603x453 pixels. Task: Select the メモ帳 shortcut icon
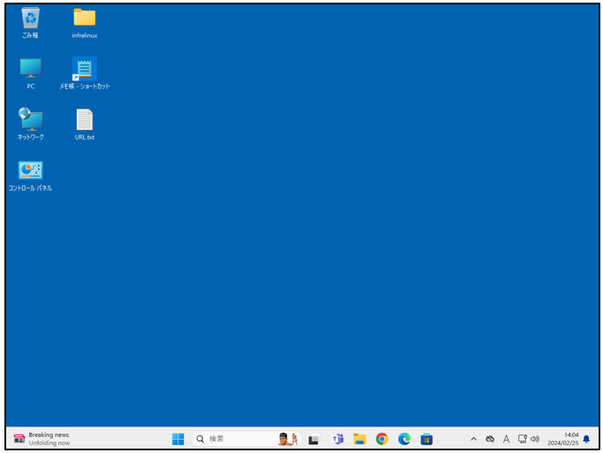85,69
